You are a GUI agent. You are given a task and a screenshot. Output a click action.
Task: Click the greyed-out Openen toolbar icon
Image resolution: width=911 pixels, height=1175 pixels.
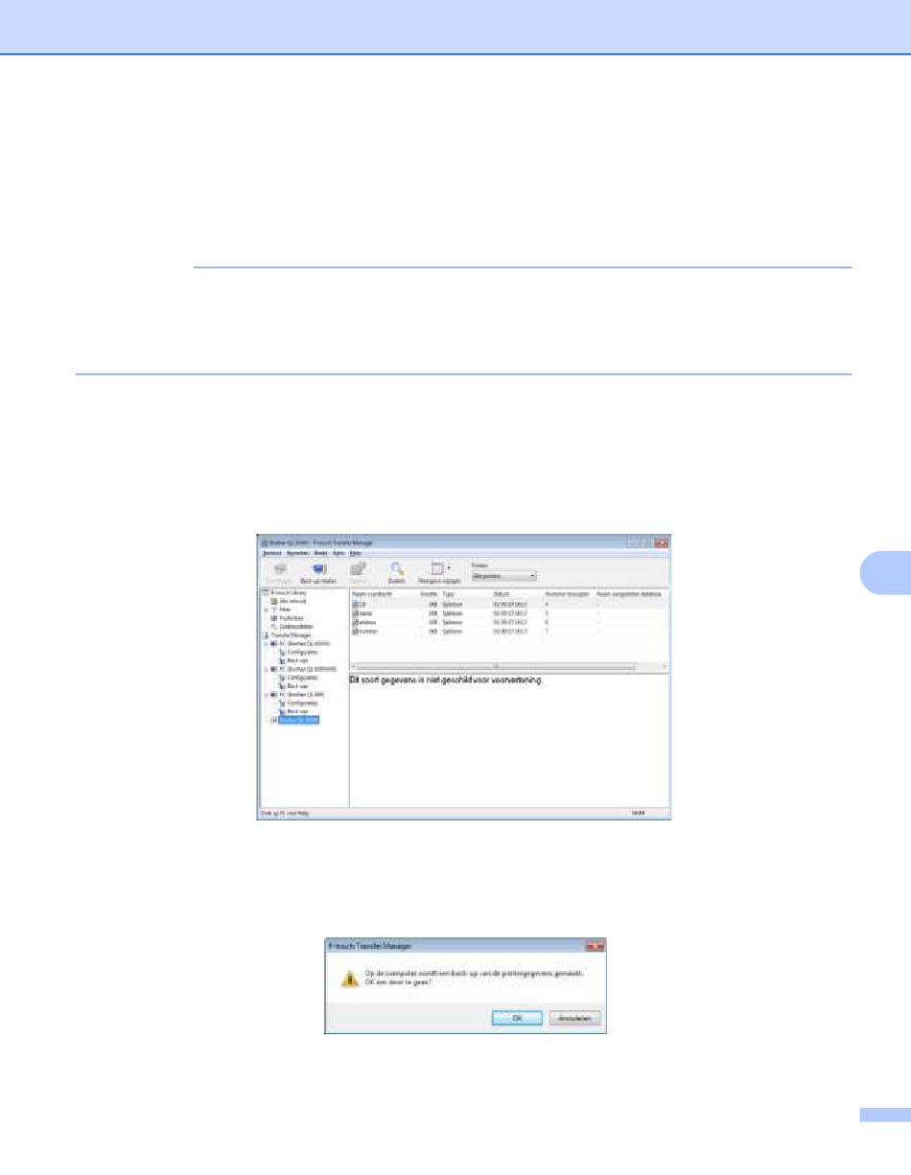[358, 568]
